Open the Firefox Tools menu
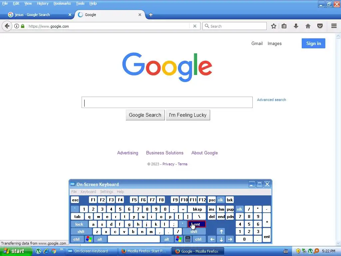Viewport: 341px width, 256px height. [x=80, y=3]
